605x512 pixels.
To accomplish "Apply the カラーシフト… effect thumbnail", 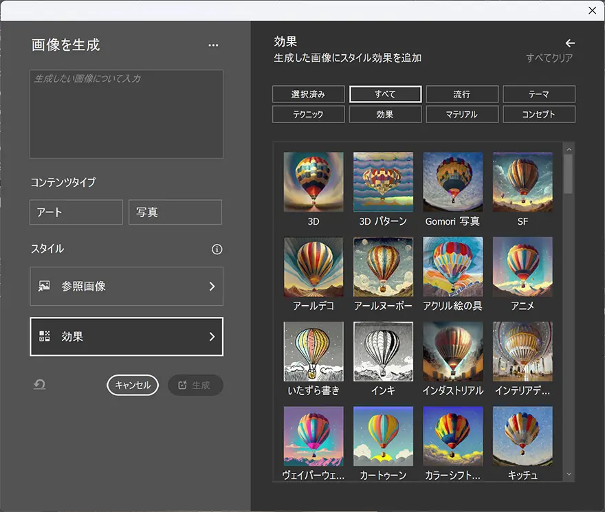I will pyautogui.click(x=453, y=436).
